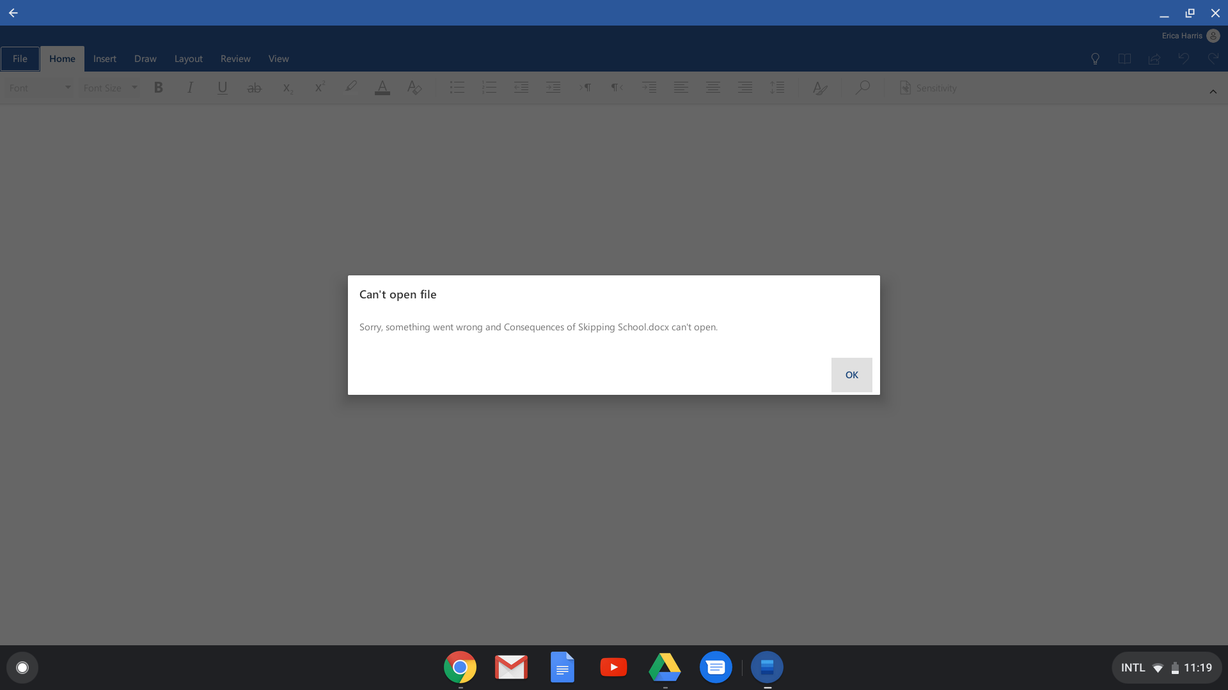Click the numbered list icon
This screenshot has height=690, width=1228.
[x=489, y=88]
